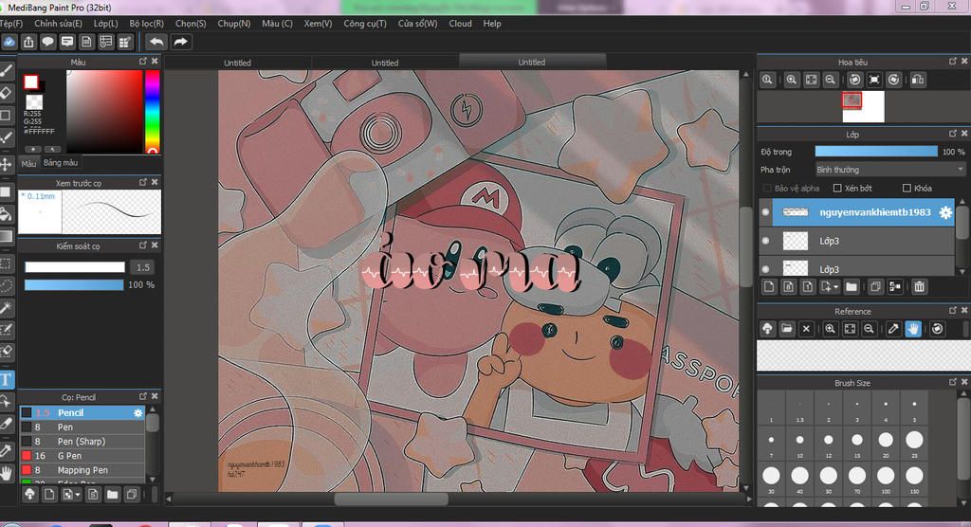
Task: Open Pencil brush settings gear
Action: (x=137, y=412)
